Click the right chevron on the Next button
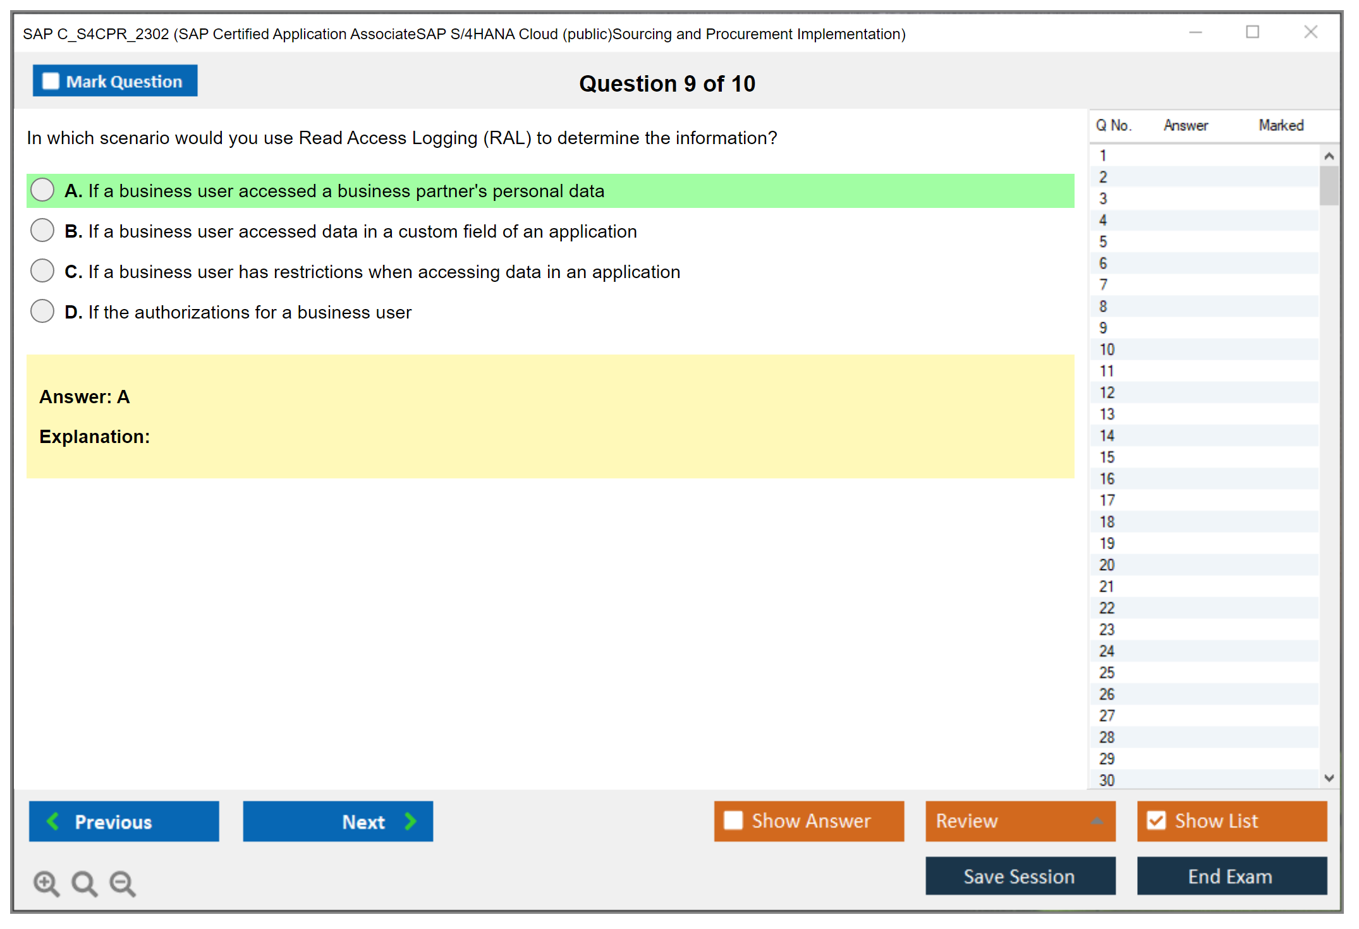Screen dimensions: 1359x929 [x=410, y=821]
